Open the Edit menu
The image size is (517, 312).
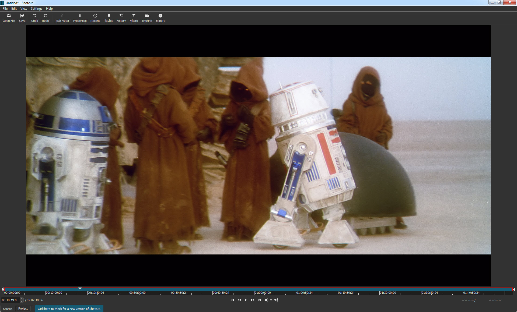tap(14, 9)
